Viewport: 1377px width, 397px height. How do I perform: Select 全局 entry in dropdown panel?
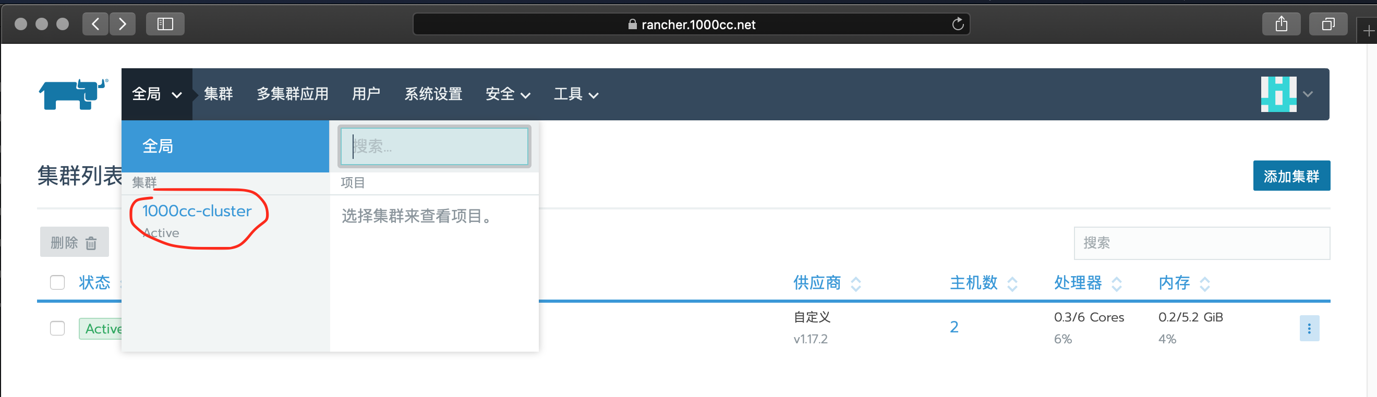coord(225,146)
